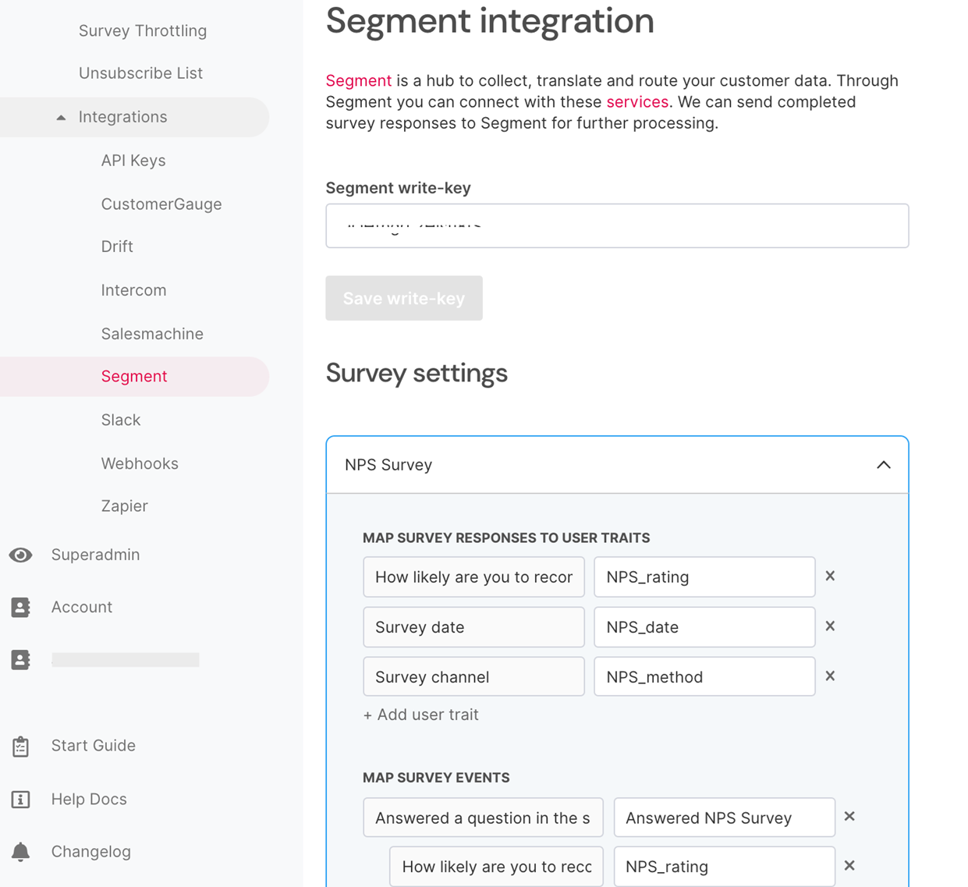Remove the NPS_rating user trait mapping
The image size is (968, 887).
830,576
